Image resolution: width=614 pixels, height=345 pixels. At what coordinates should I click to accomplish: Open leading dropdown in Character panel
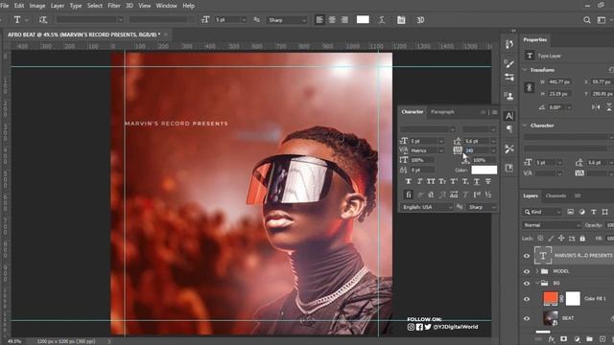click(493, 141)
